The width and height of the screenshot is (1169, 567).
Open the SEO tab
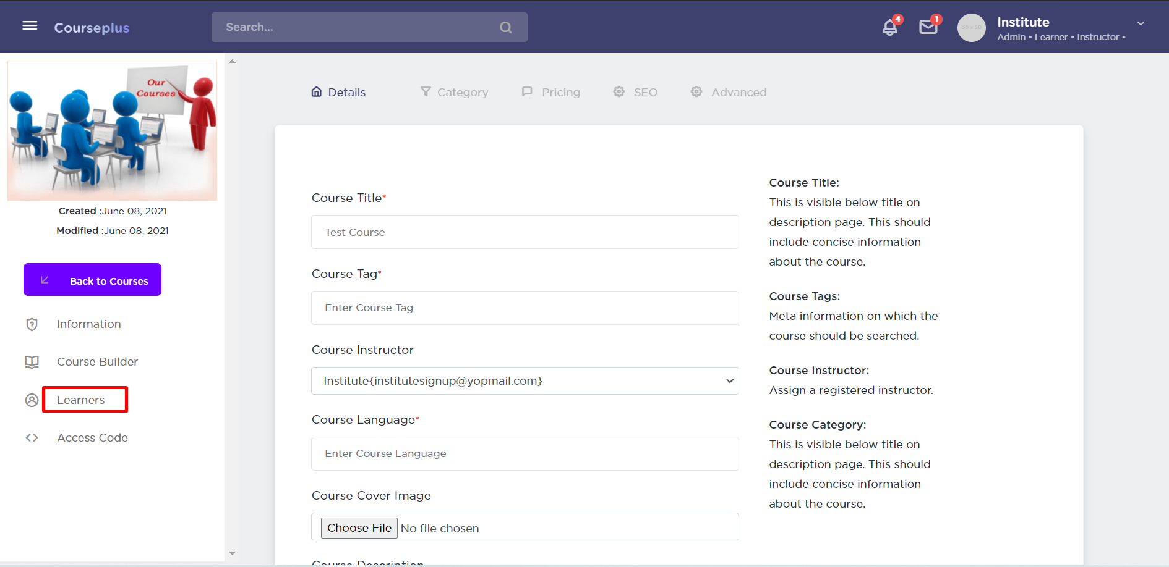coord(635,92)
